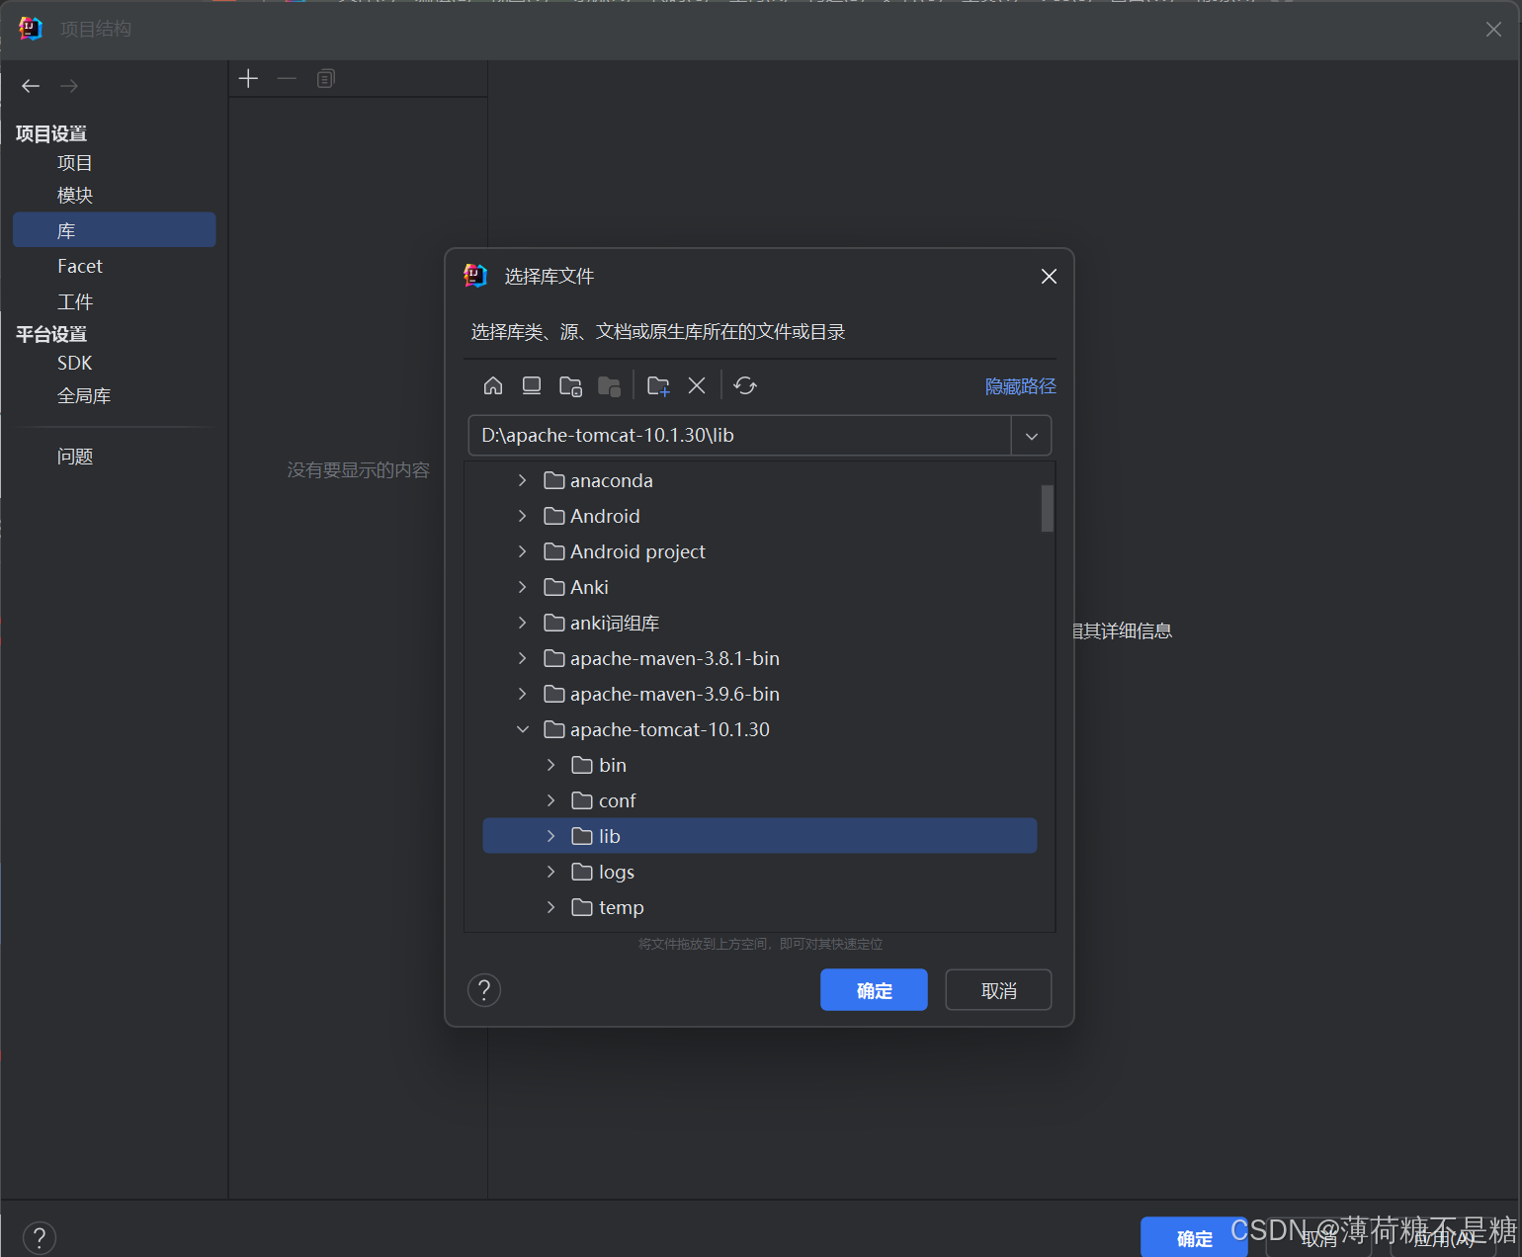1522x1257 pixels.
Task: Open help in Project Structure window
Action: (x=40, y=1237)
